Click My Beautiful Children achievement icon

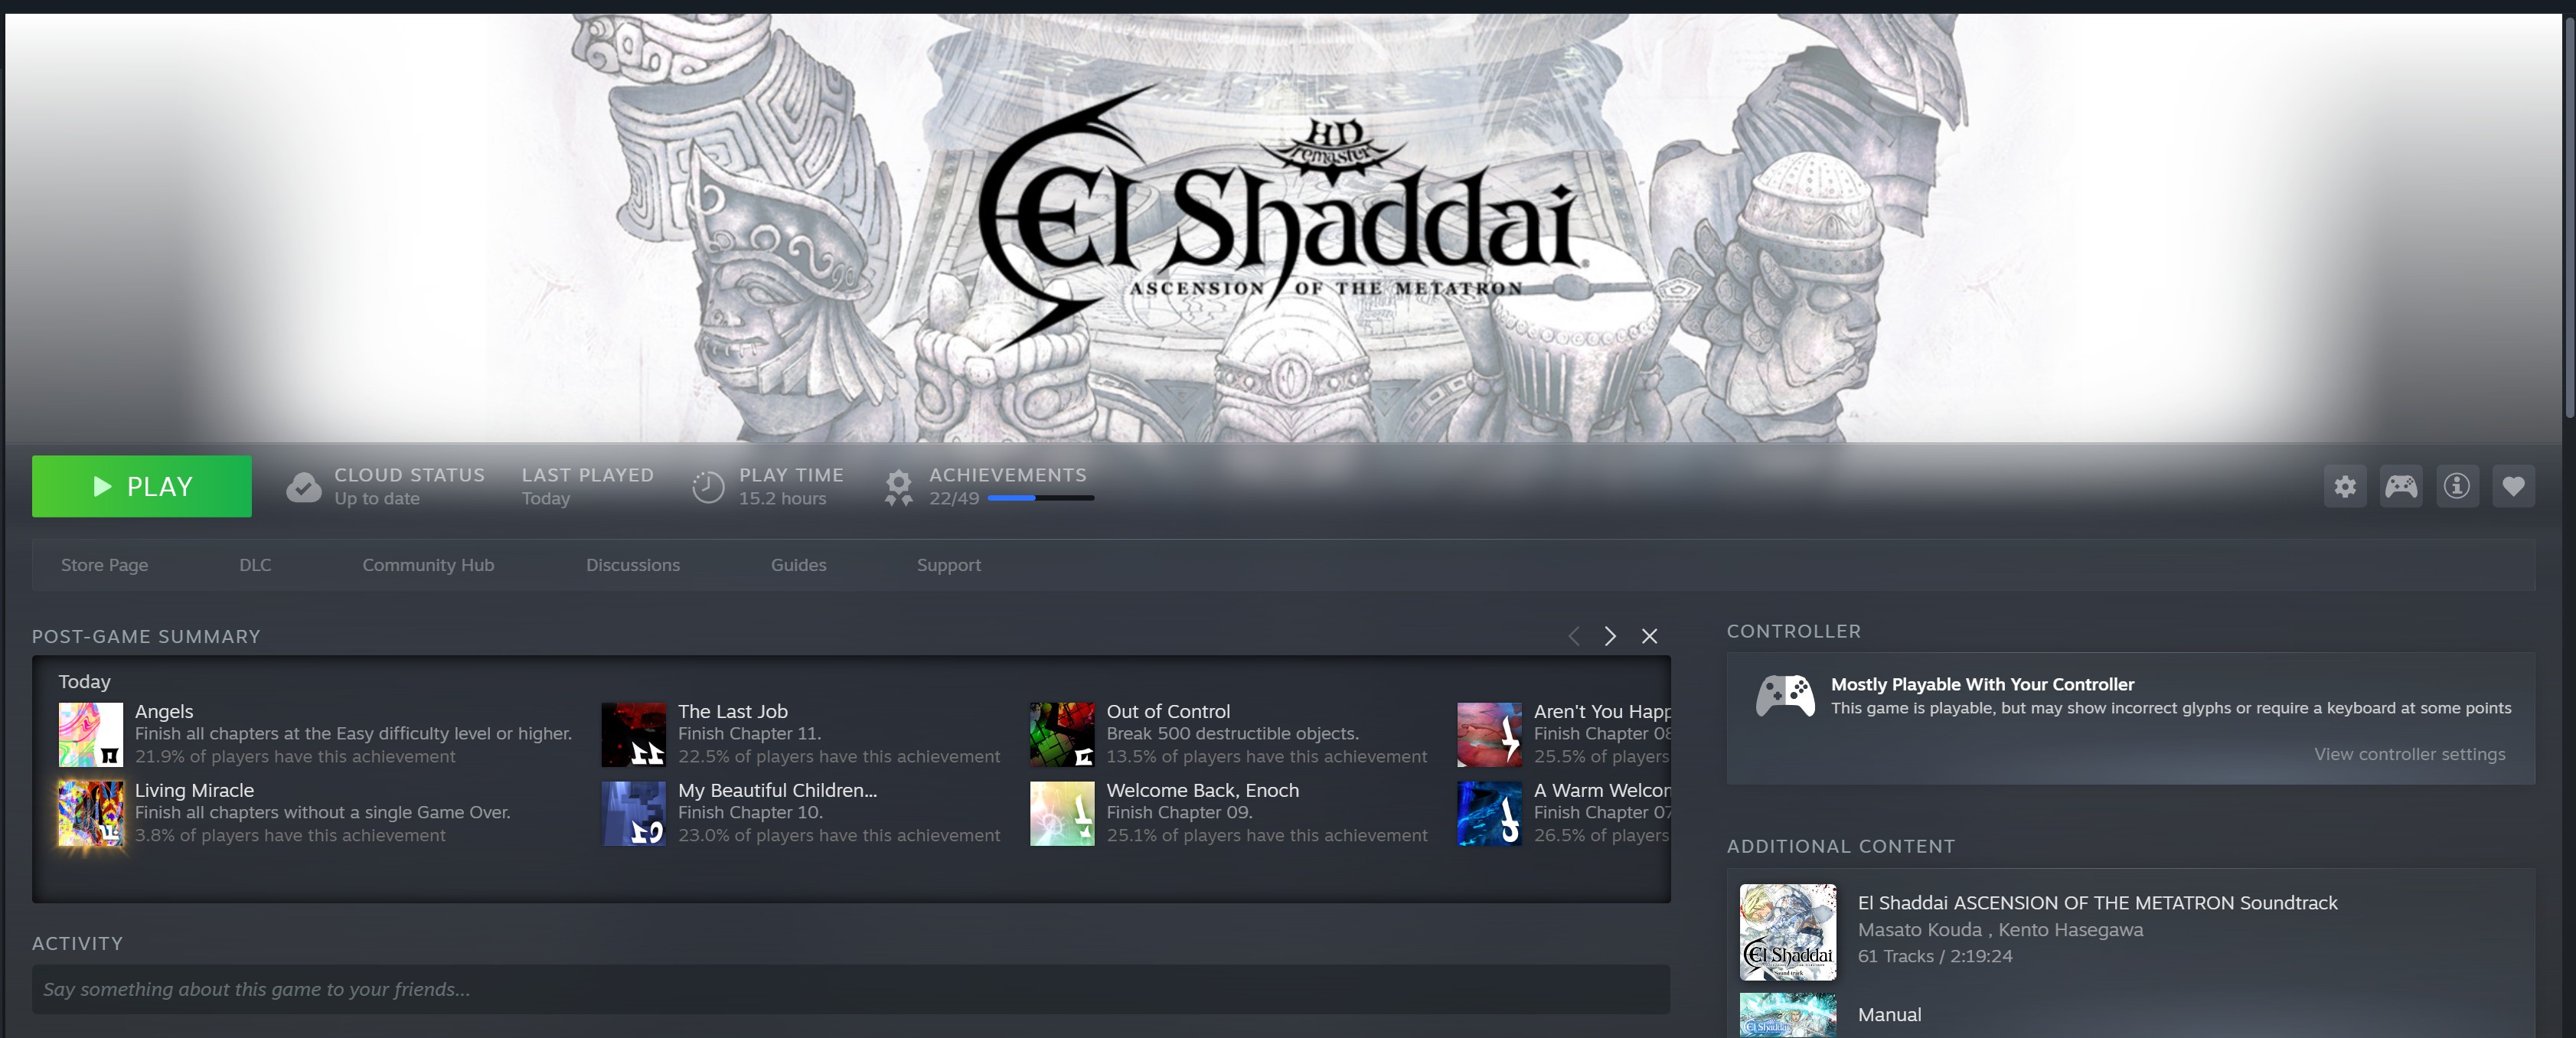coord(634,814)
